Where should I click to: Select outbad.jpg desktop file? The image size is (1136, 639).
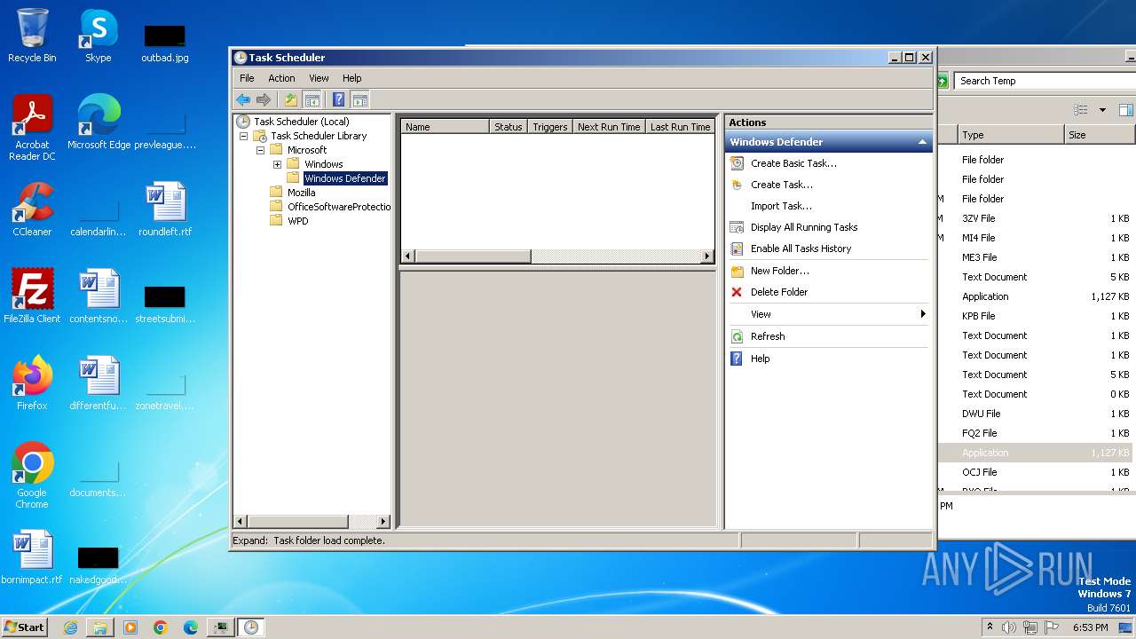[x=165, y=43]
